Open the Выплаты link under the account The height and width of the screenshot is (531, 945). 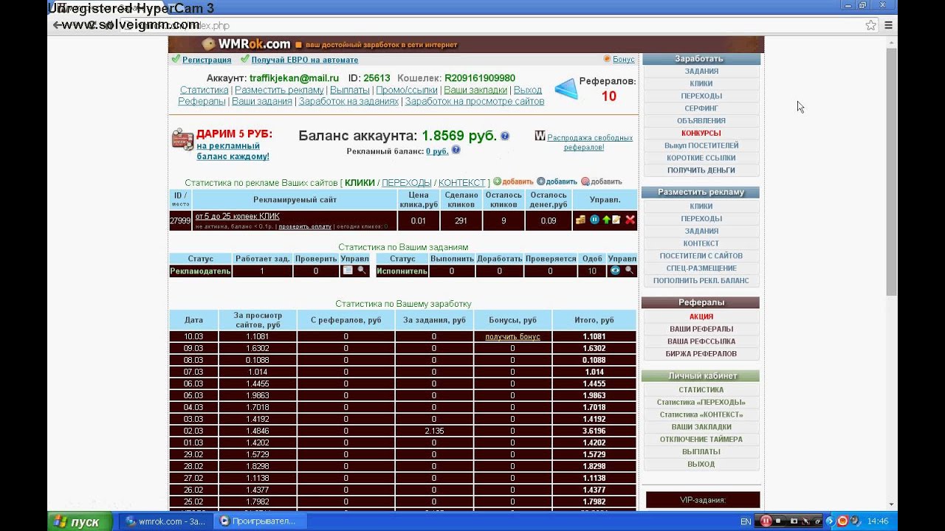[x=350, y=90]
